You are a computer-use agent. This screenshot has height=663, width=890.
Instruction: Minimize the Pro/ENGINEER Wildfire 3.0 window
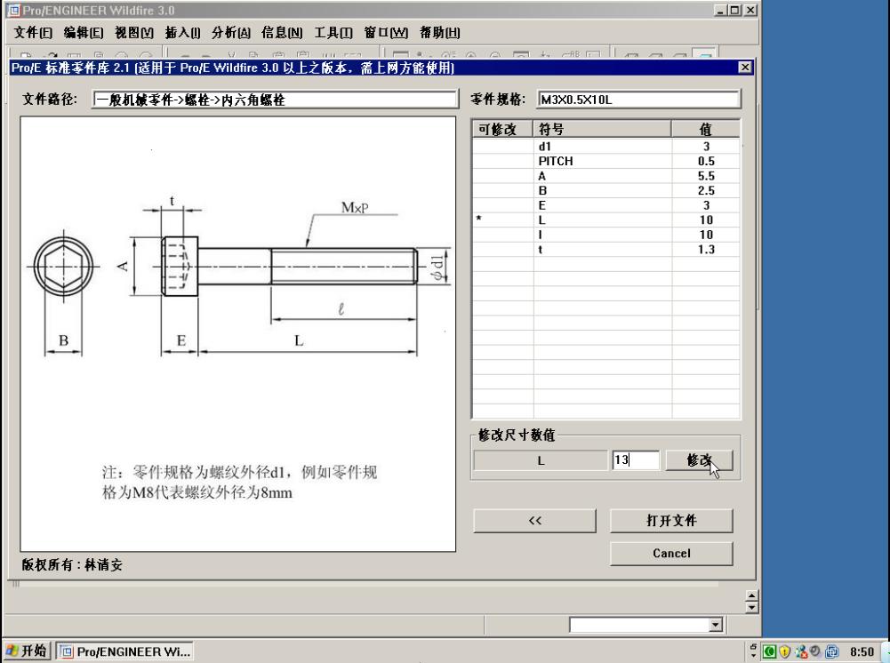pos(720,10)
